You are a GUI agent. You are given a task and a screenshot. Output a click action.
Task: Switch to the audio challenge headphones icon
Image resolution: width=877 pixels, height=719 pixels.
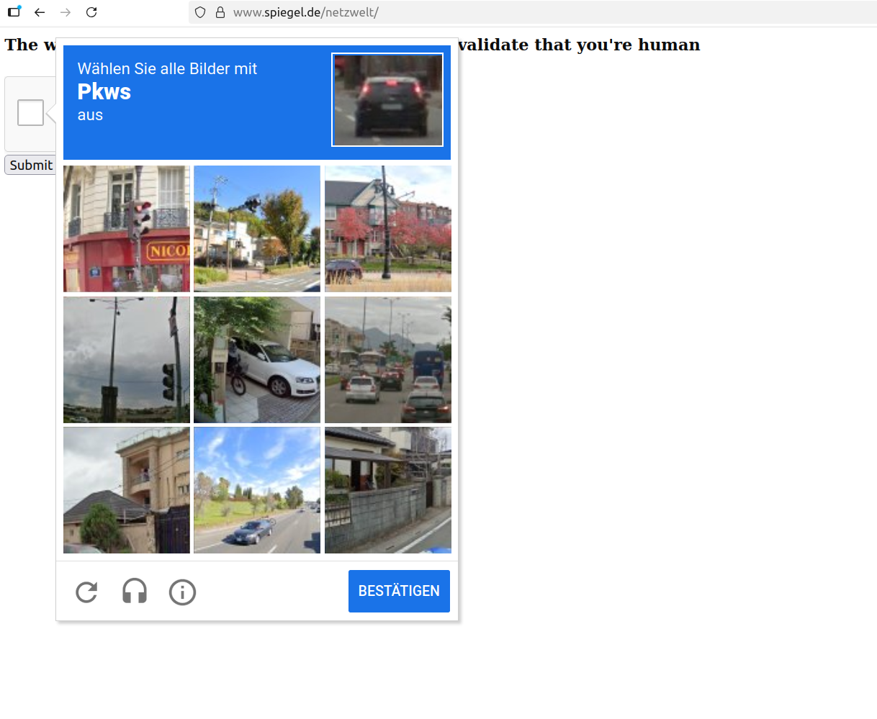135,592
